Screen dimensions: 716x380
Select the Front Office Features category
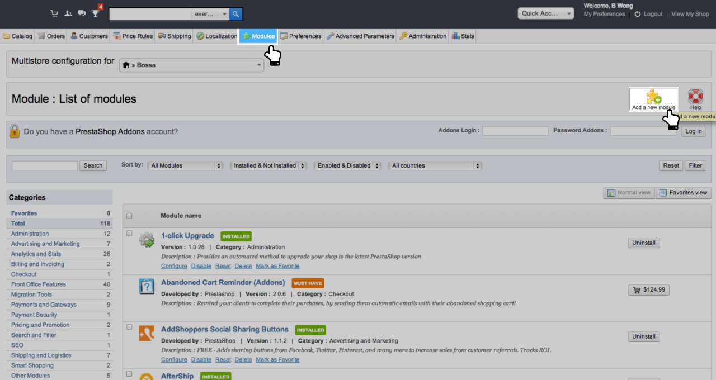[x=60, y=284]
